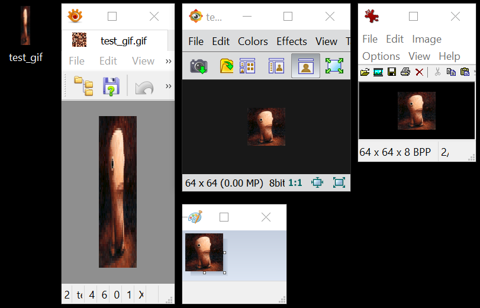Image resolution: width=480 pixels, height=308 pixels.
Task: Click the IrfanView save floppy icon
Action: (x=392, y=72)
